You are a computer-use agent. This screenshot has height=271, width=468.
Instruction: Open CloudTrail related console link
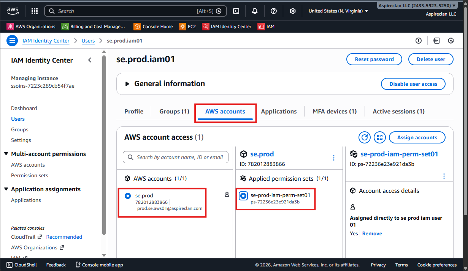coord(27,237)
